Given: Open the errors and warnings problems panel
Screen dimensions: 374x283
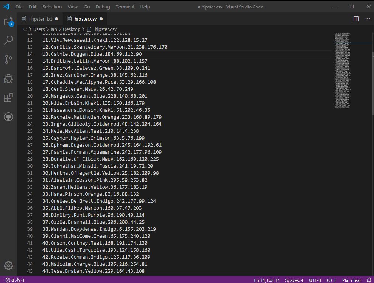Looking at the screenshot, I should [15, 280].
